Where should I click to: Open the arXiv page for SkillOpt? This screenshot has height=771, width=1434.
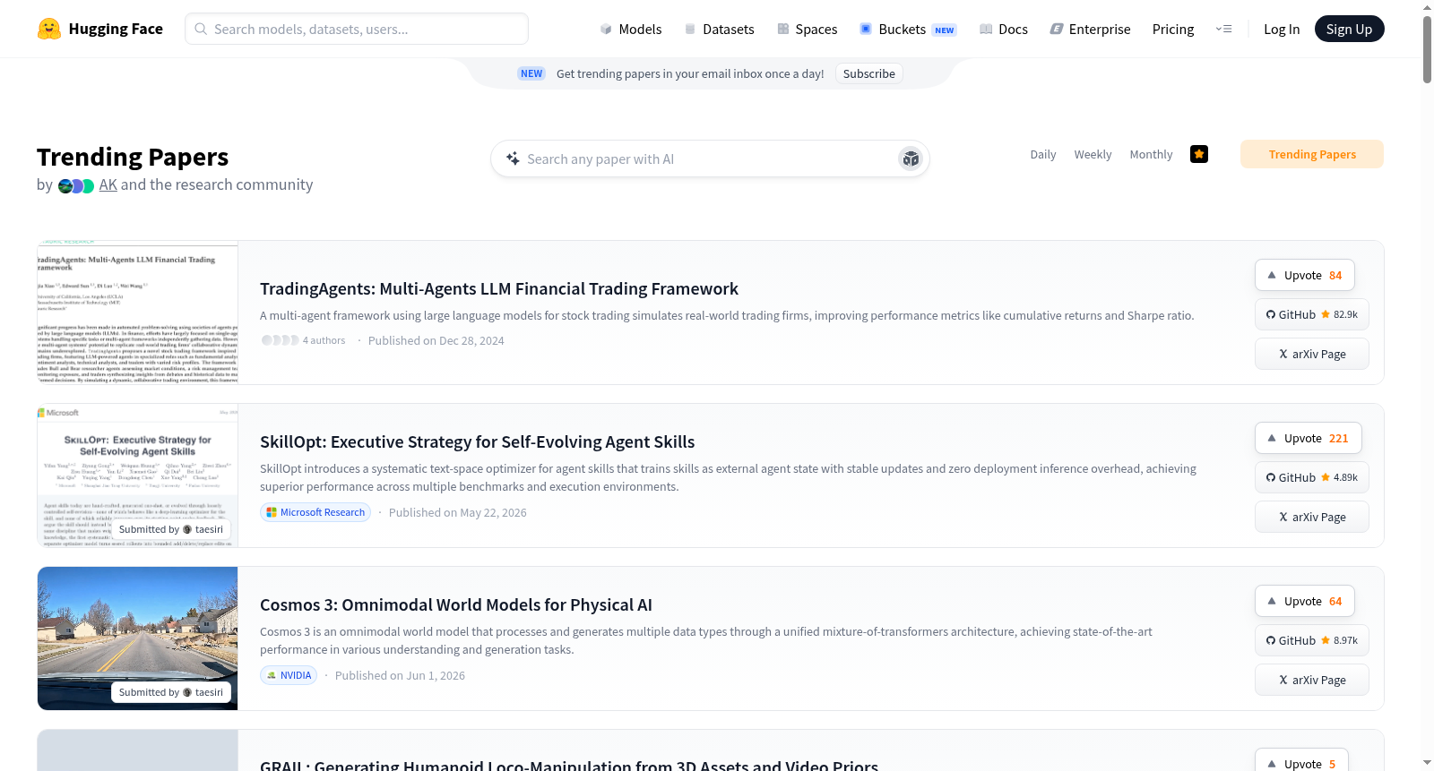(x=1312, y=517)
